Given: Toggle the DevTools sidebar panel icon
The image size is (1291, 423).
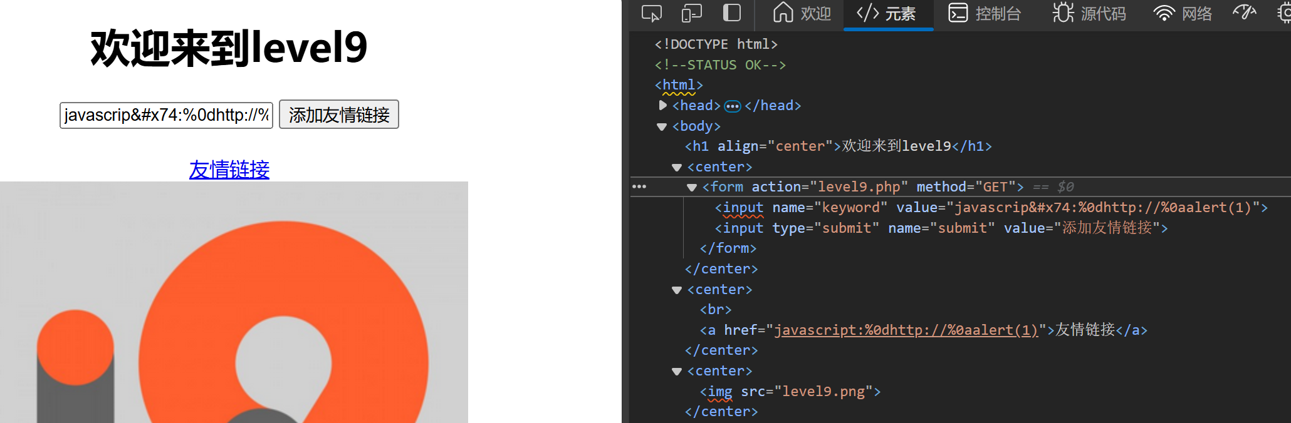Looking at the screenshot, I should coord(731,13).
